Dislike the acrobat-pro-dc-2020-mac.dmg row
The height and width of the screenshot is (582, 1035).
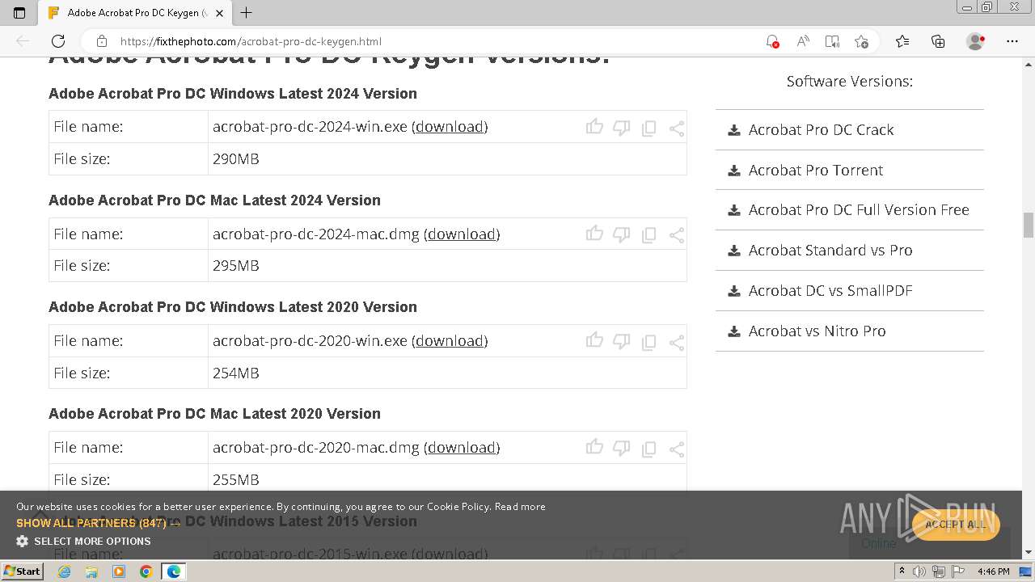click(x=621, y=449)
